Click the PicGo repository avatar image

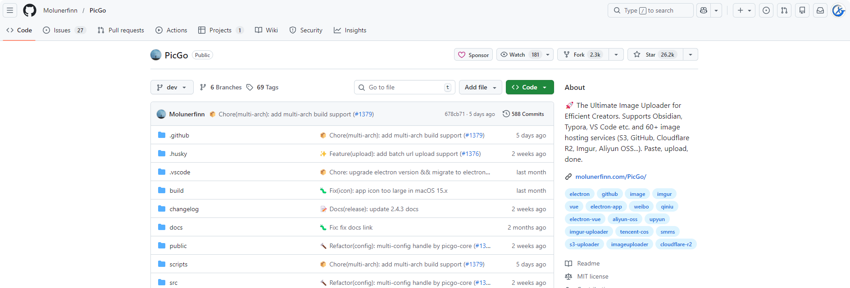[x=156, y=55]
